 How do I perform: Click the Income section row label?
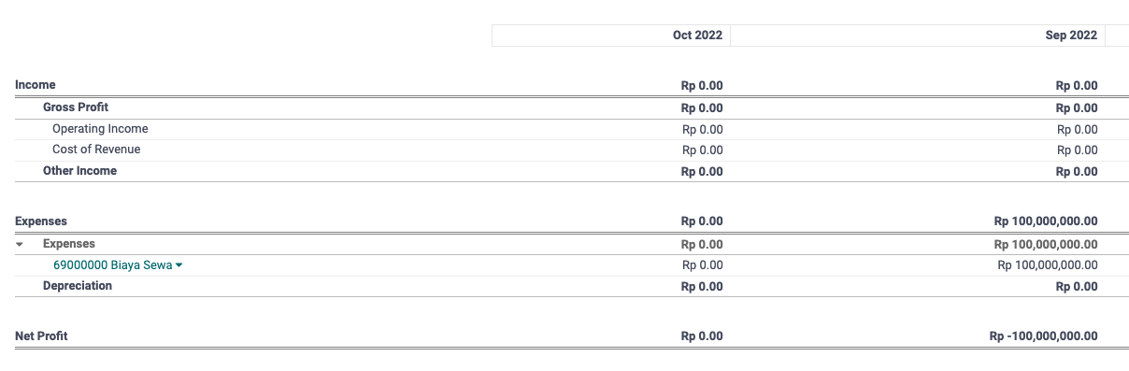coord(36,85)
